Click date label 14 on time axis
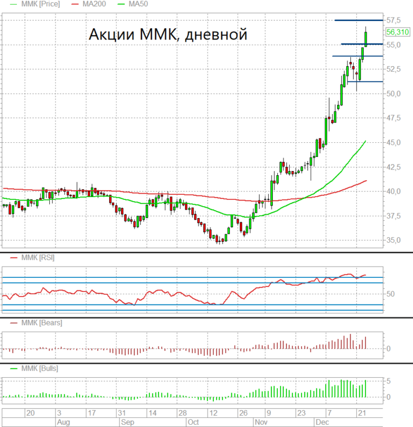 [153, 413]
